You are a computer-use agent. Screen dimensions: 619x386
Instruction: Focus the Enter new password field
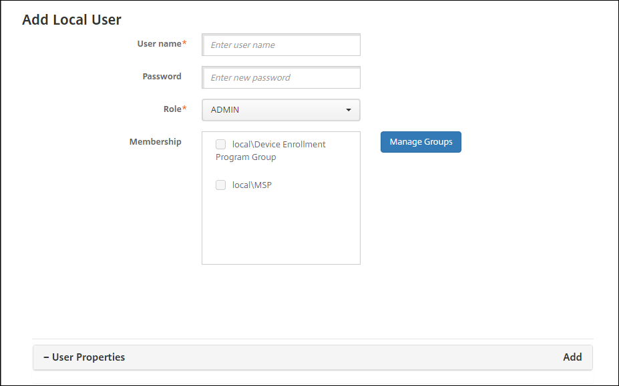pos(281,77)
